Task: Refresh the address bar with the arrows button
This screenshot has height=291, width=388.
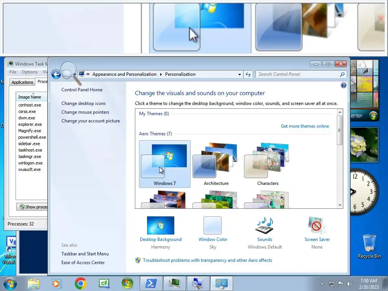Action: [x=248, y=74]
